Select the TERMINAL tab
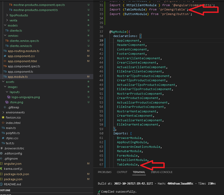The width and height of the screenshot is (224, 195). click(x=139, y=172)
